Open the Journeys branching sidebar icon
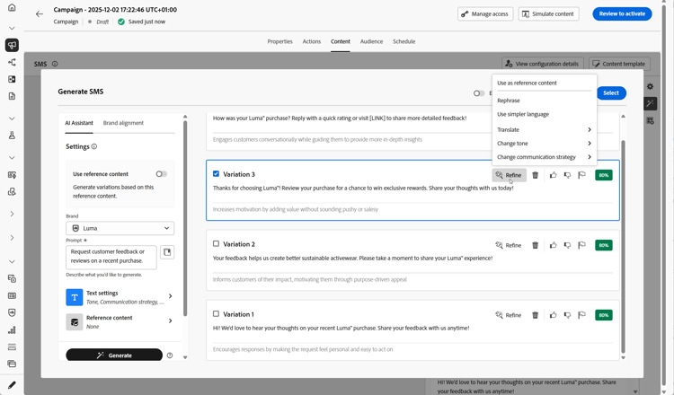 tap(12, 62)
